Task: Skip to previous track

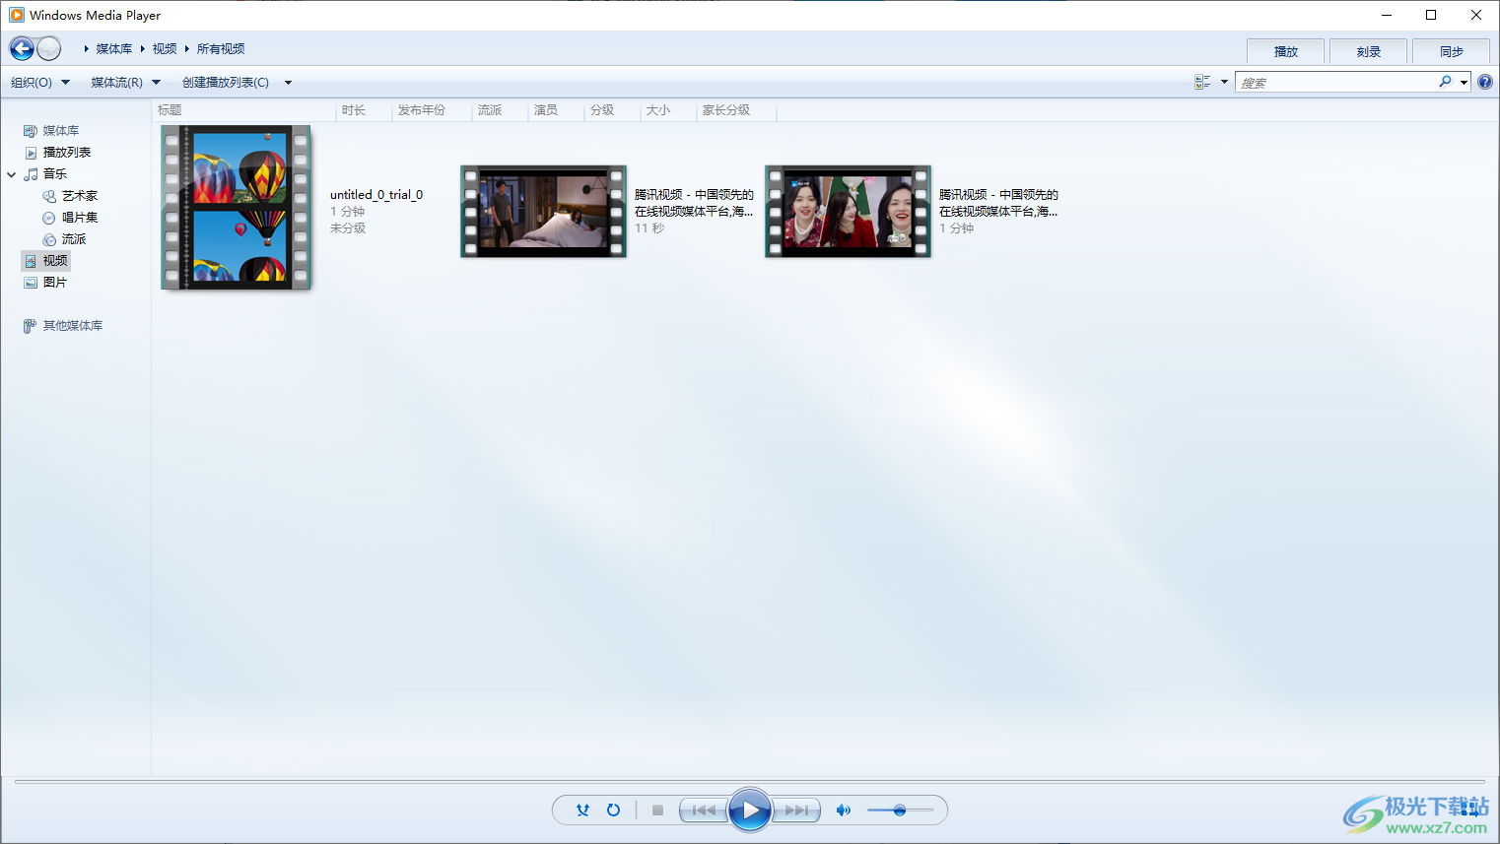Action: click(x=704, y=810)
